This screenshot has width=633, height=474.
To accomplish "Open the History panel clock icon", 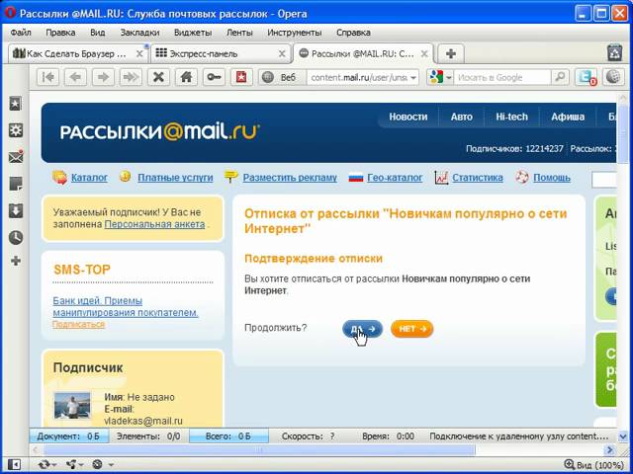I will (15, 237).
